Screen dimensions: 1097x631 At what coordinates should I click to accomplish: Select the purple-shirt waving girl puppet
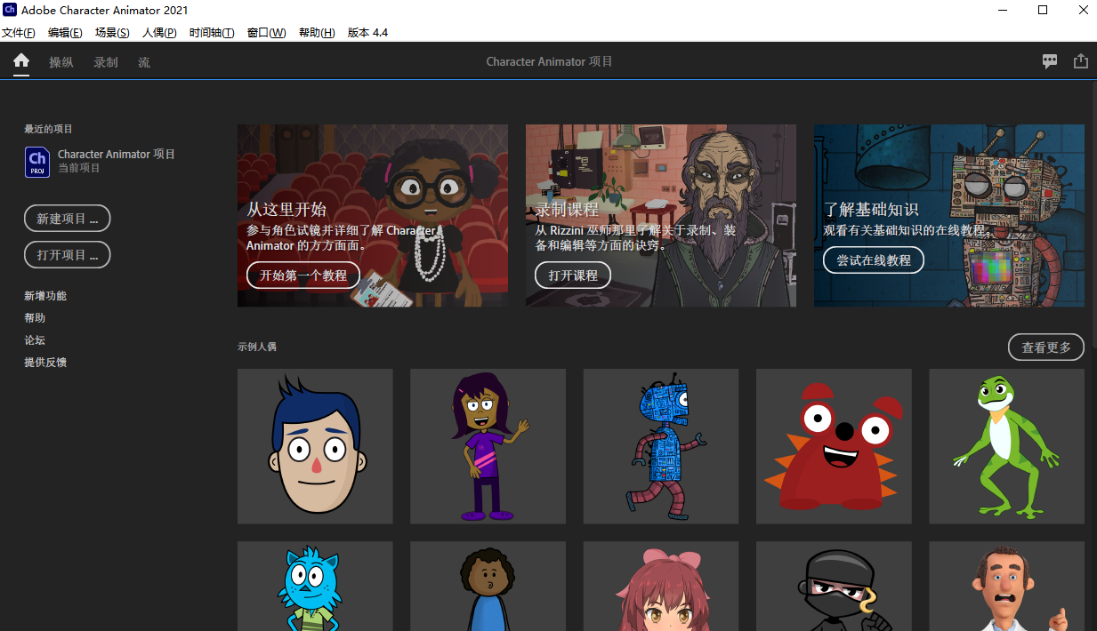coord(488,446)
